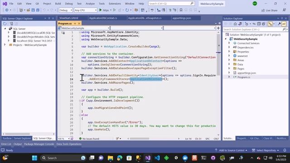Toggle the pin on Program.cs tab
This screenshot has width=290, height=163.
(x=75, y=24)
